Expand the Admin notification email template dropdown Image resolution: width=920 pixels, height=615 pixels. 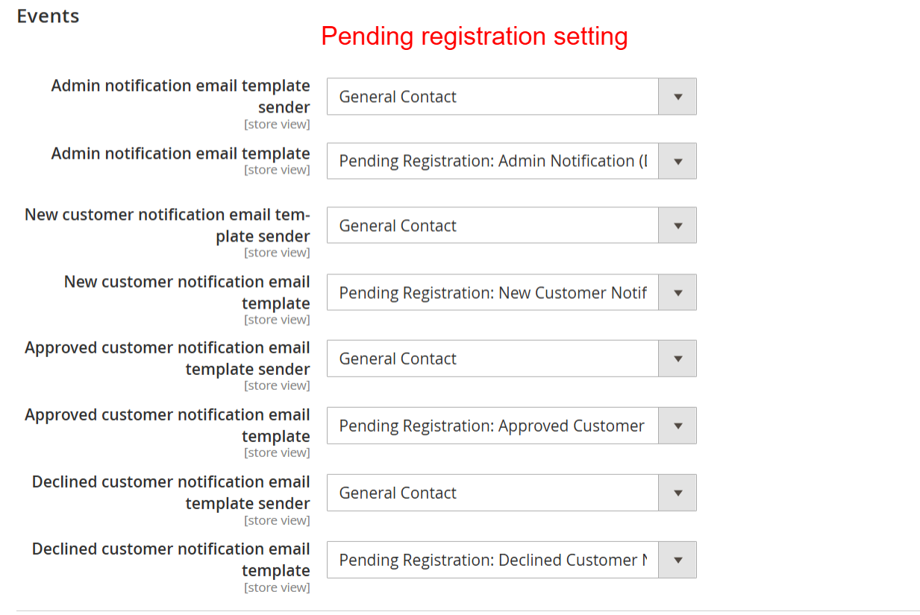click(x=511, y=161)
